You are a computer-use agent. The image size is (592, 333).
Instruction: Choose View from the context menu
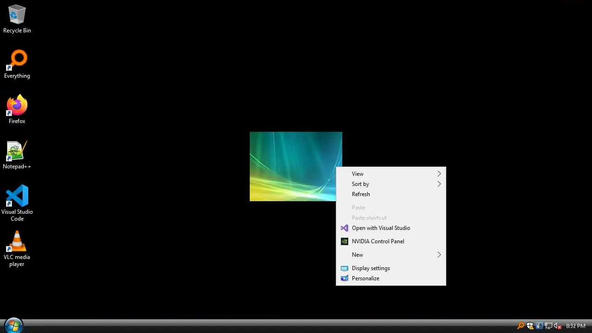(391, 174)
